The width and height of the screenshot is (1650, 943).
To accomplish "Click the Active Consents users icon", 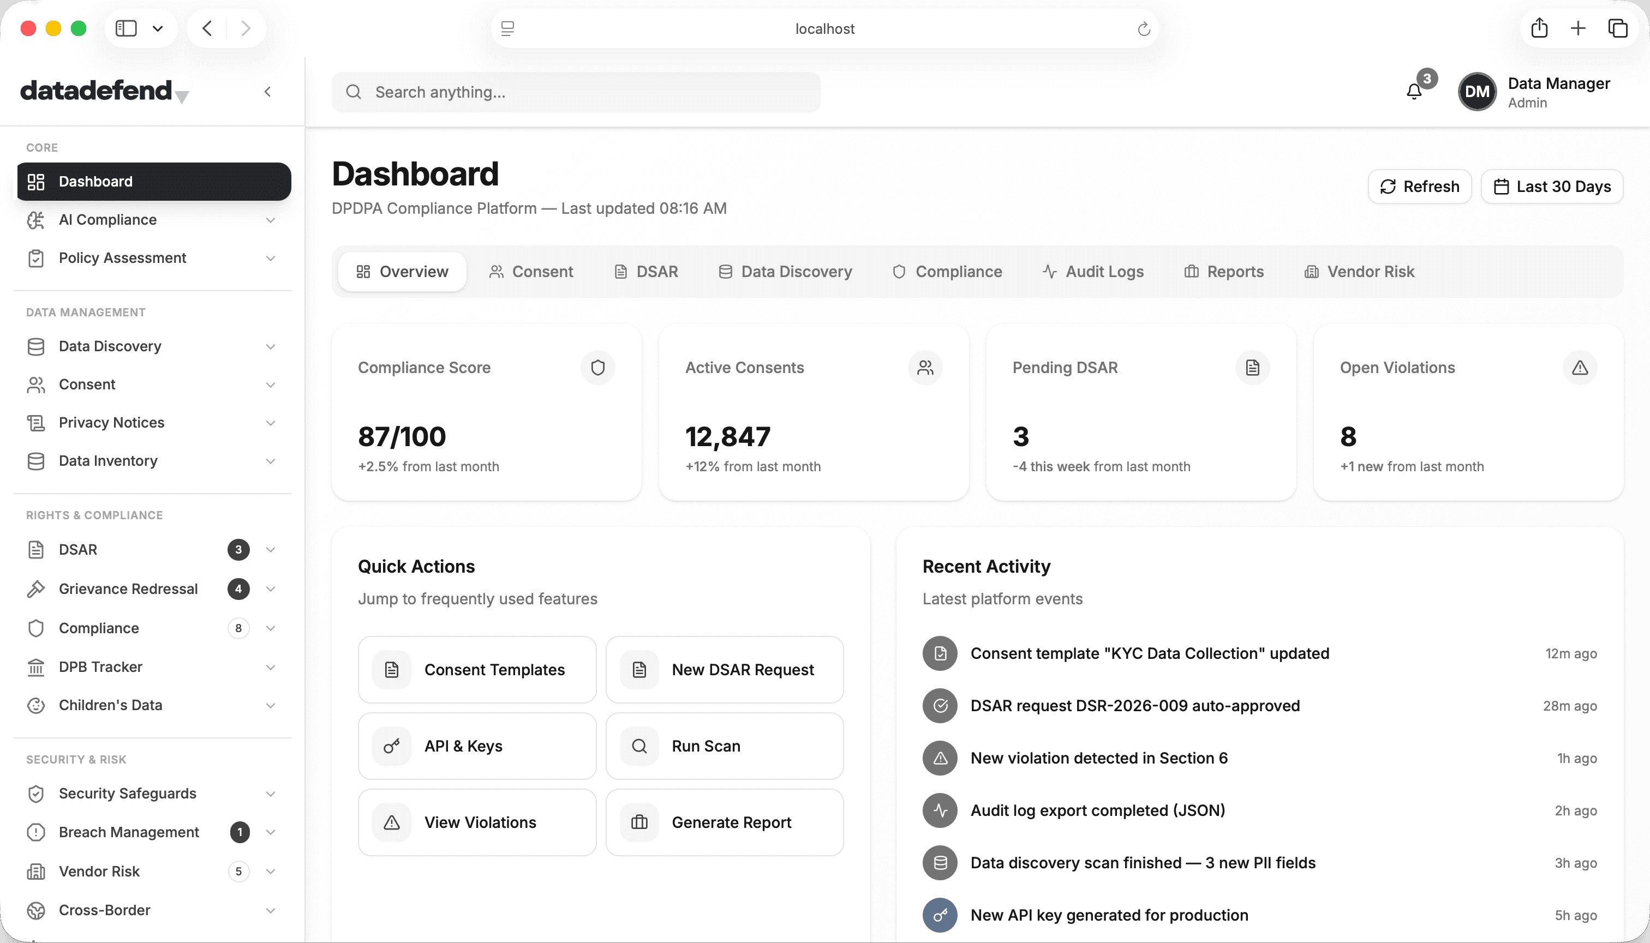I will coord(925,368).
